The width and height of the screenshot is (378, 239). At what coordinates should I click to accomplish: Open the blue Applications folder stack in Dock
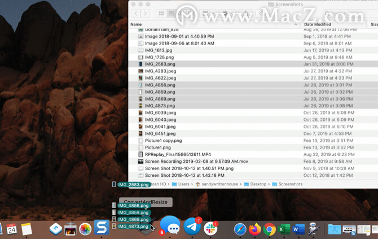point(335,229)
